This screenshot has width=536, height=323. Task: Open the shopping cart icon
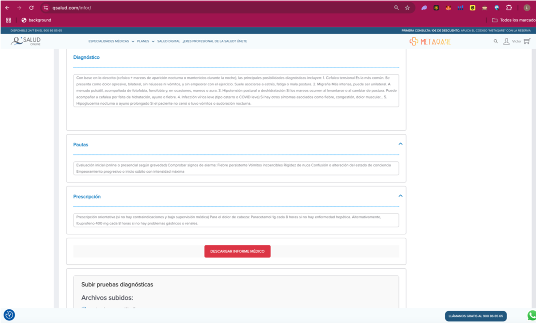point(527,41)
